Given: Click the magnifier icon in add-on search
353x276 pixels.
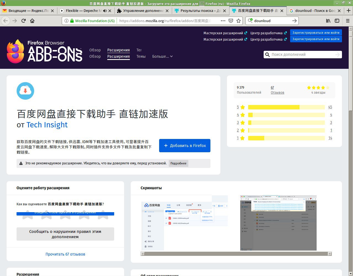Looking at the screenshot, I should 267,55.
